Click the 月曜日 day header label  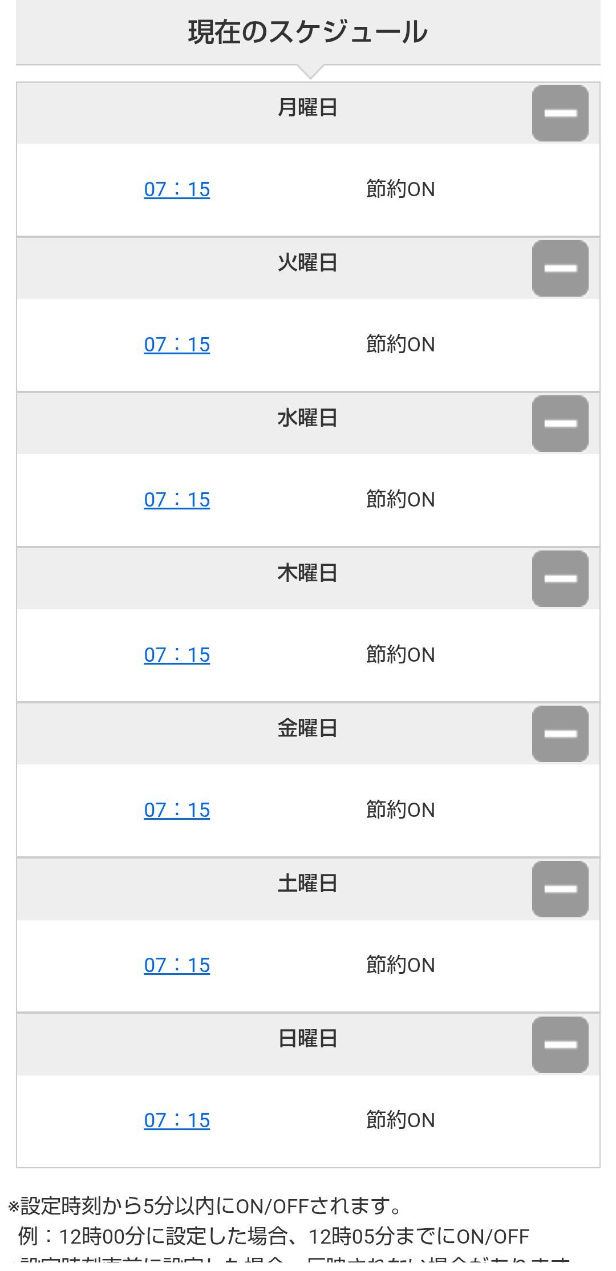coord(307,108)
